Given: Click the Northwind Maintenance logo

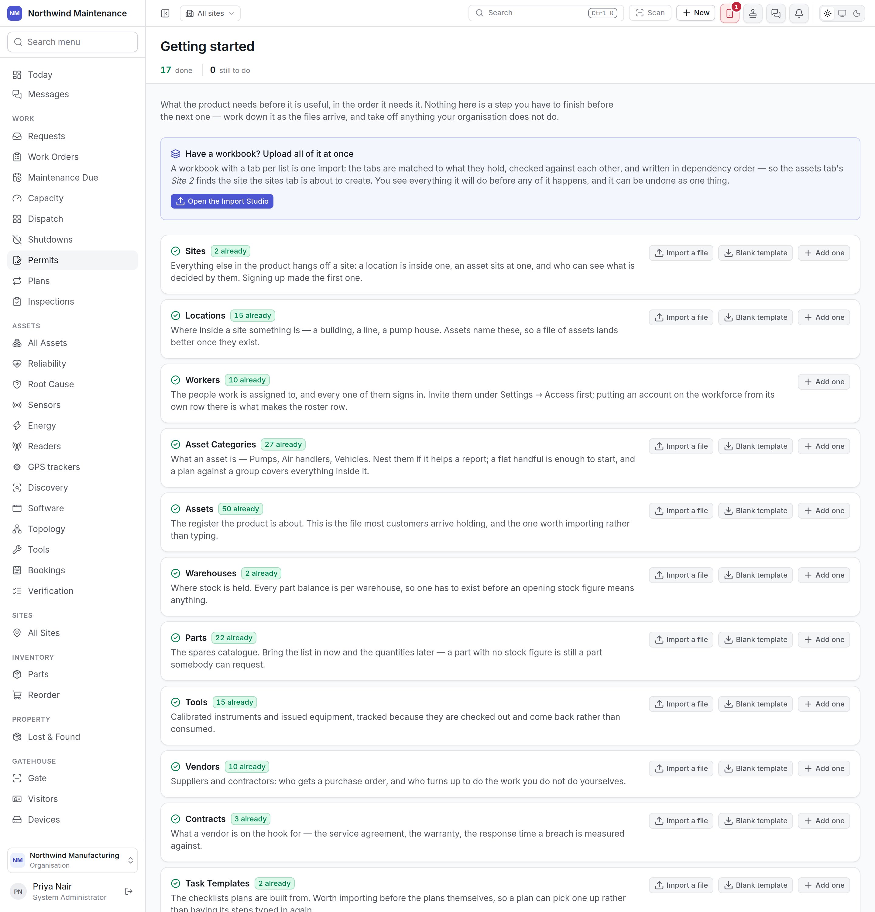Looking at the screenshot, I should (14, 13).
